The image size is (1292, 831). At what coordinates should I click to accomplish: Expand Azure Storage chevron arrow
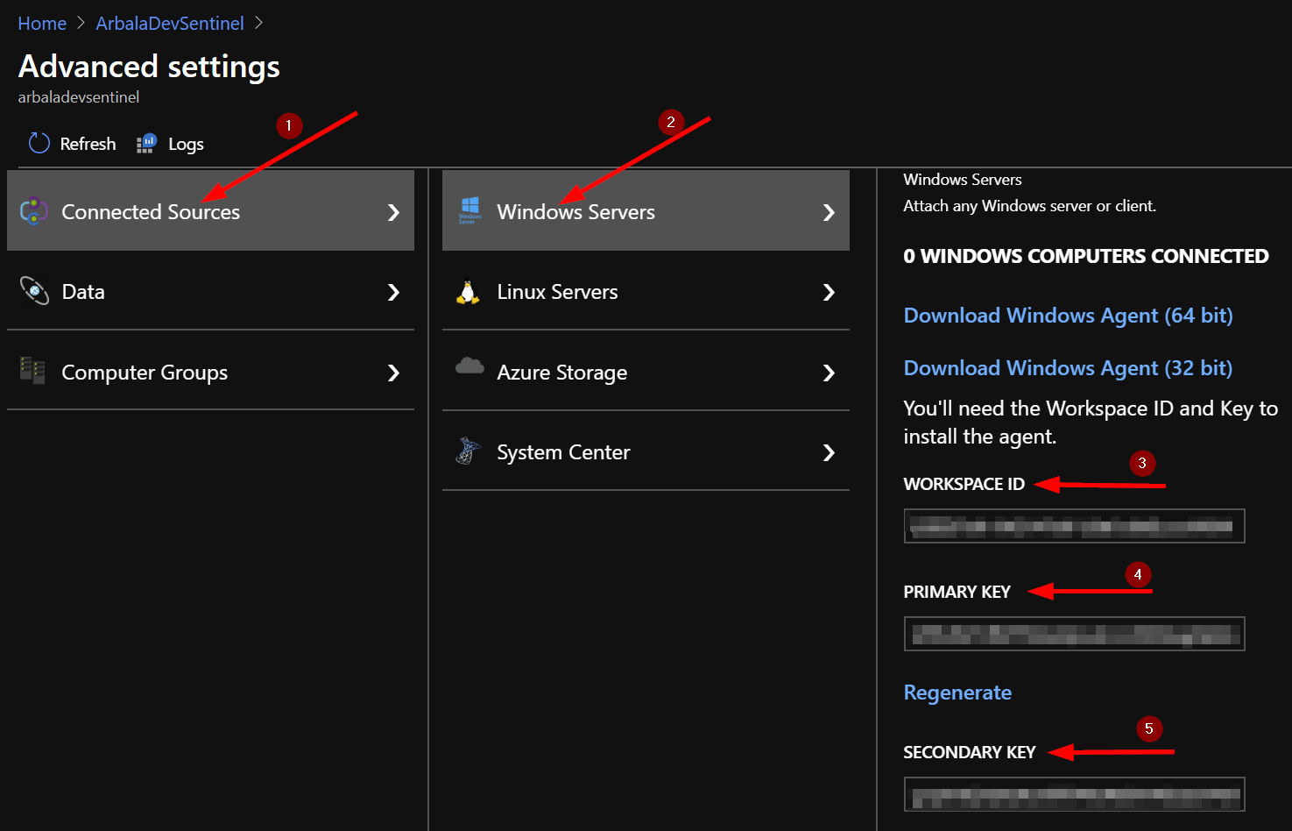[829, 373]
